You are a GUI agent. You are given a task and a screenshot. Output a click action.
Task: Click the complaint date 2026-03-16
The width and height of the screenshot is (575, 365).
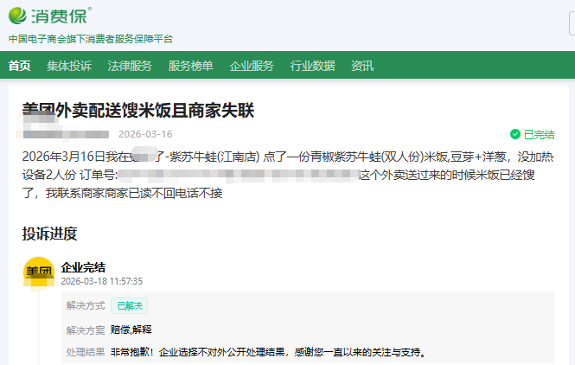pos(145,134)
